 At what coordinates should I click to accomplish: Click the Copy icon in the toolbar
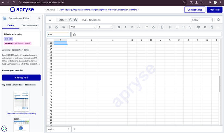pyautogui.click(x=57, y=27)
